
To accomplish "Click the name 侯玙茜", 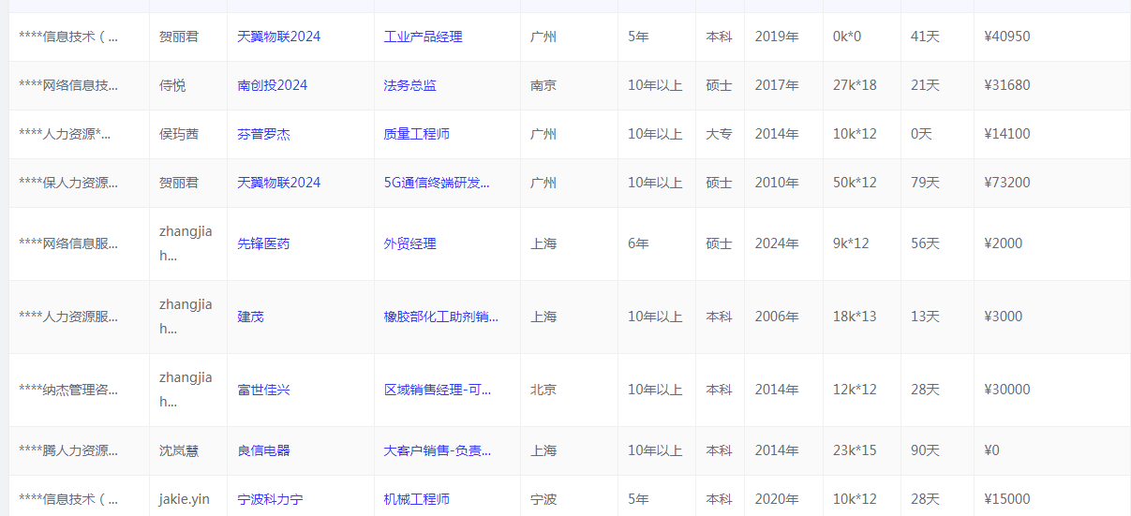I will coord(179,134).
